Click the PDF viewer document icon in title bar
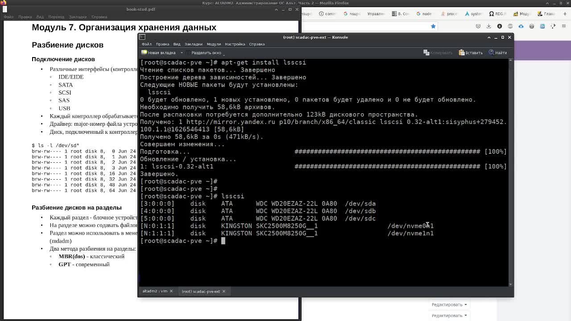This screenshot has width=571, height=321. (x=5, y=9)
